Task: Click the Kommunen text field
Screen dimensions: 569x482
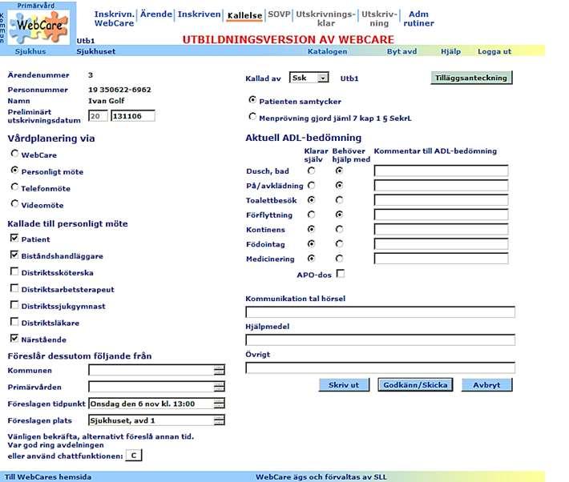Action: (151, 370)
